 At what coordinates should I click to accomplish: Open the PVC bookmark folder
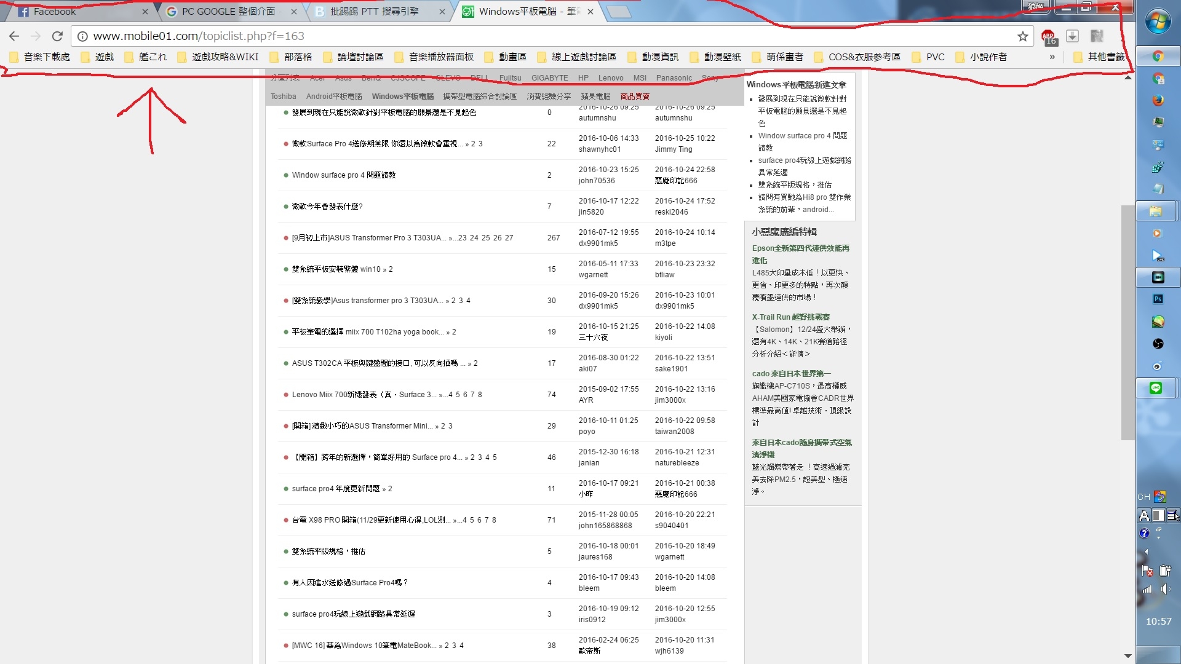pos(928,57)
